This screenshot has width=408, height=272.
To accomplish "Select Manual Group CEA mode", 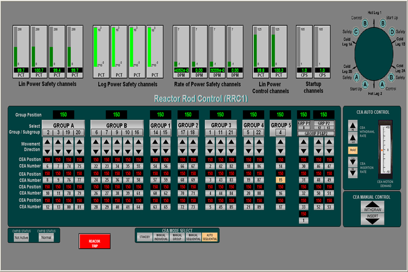I will pyautogui.click(x=177, y=237).
